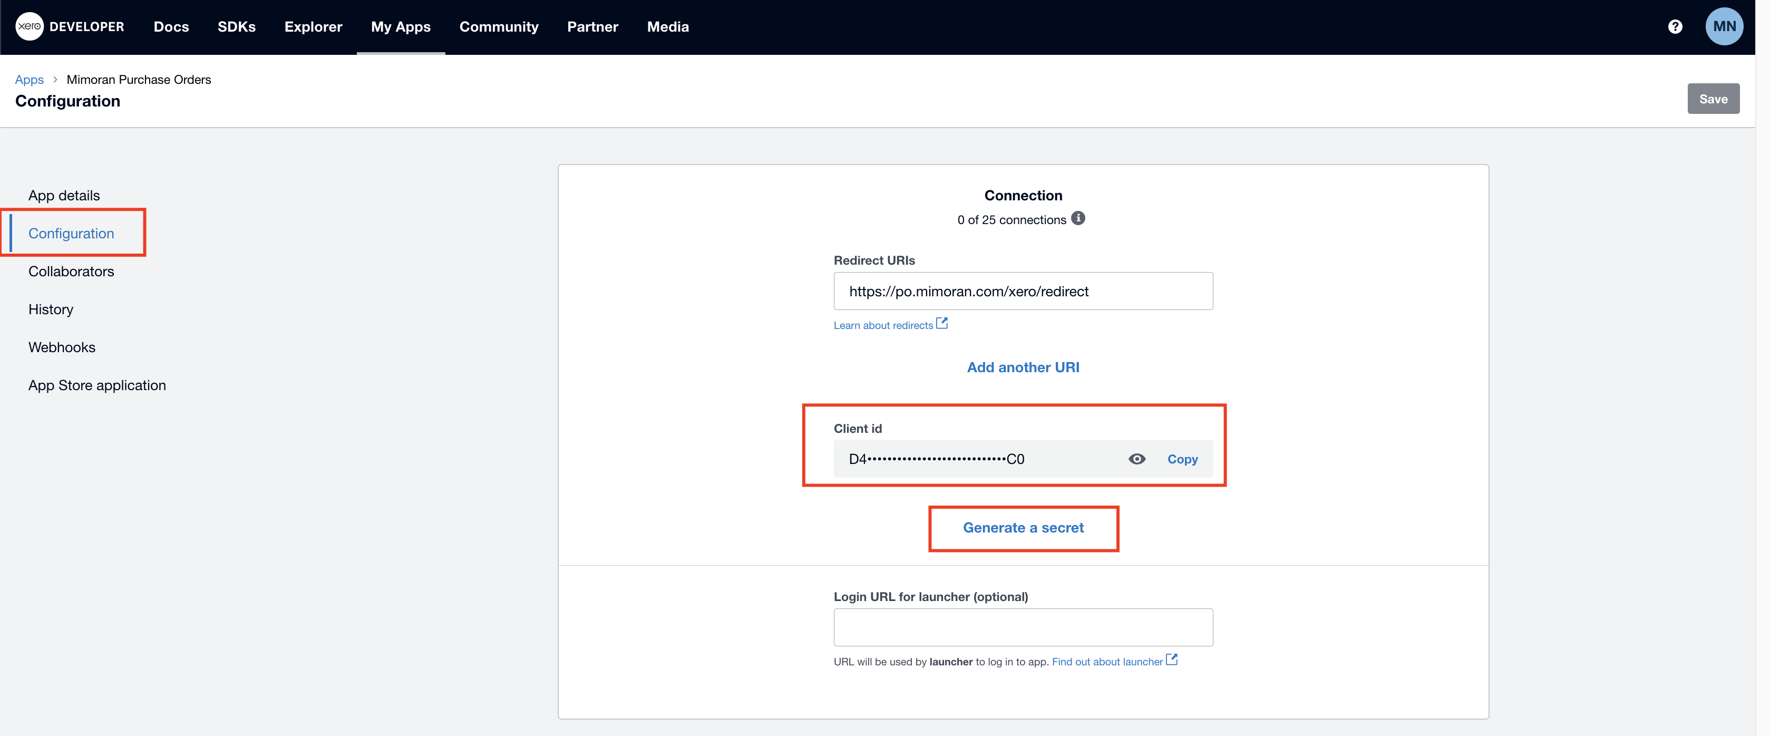This screenshot has height=736, width=1770.
Task: Click Generate a secret
Action: point(1023,528)
